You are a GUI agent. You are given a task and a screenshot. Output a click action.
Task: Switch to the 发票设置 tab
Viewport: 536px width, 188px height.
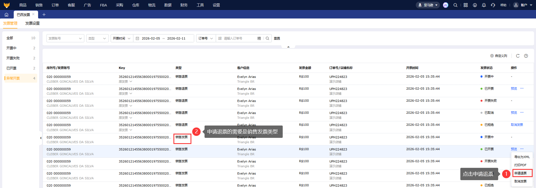33,23
